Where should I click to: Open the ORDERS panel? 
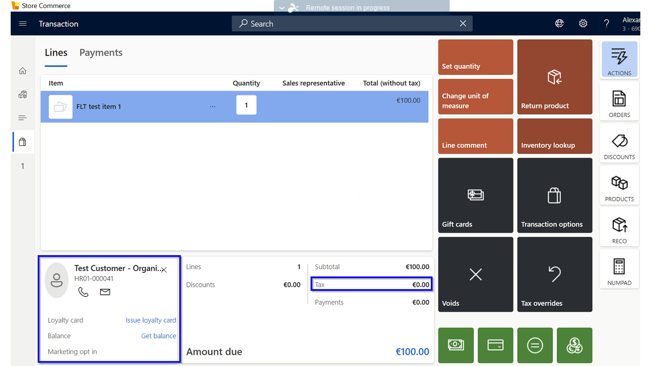[619, 102]
